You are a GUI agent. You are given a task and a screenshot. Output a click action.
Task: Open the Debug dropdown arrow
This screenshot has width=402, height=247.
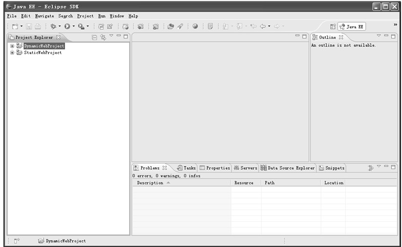pos(60,26)
